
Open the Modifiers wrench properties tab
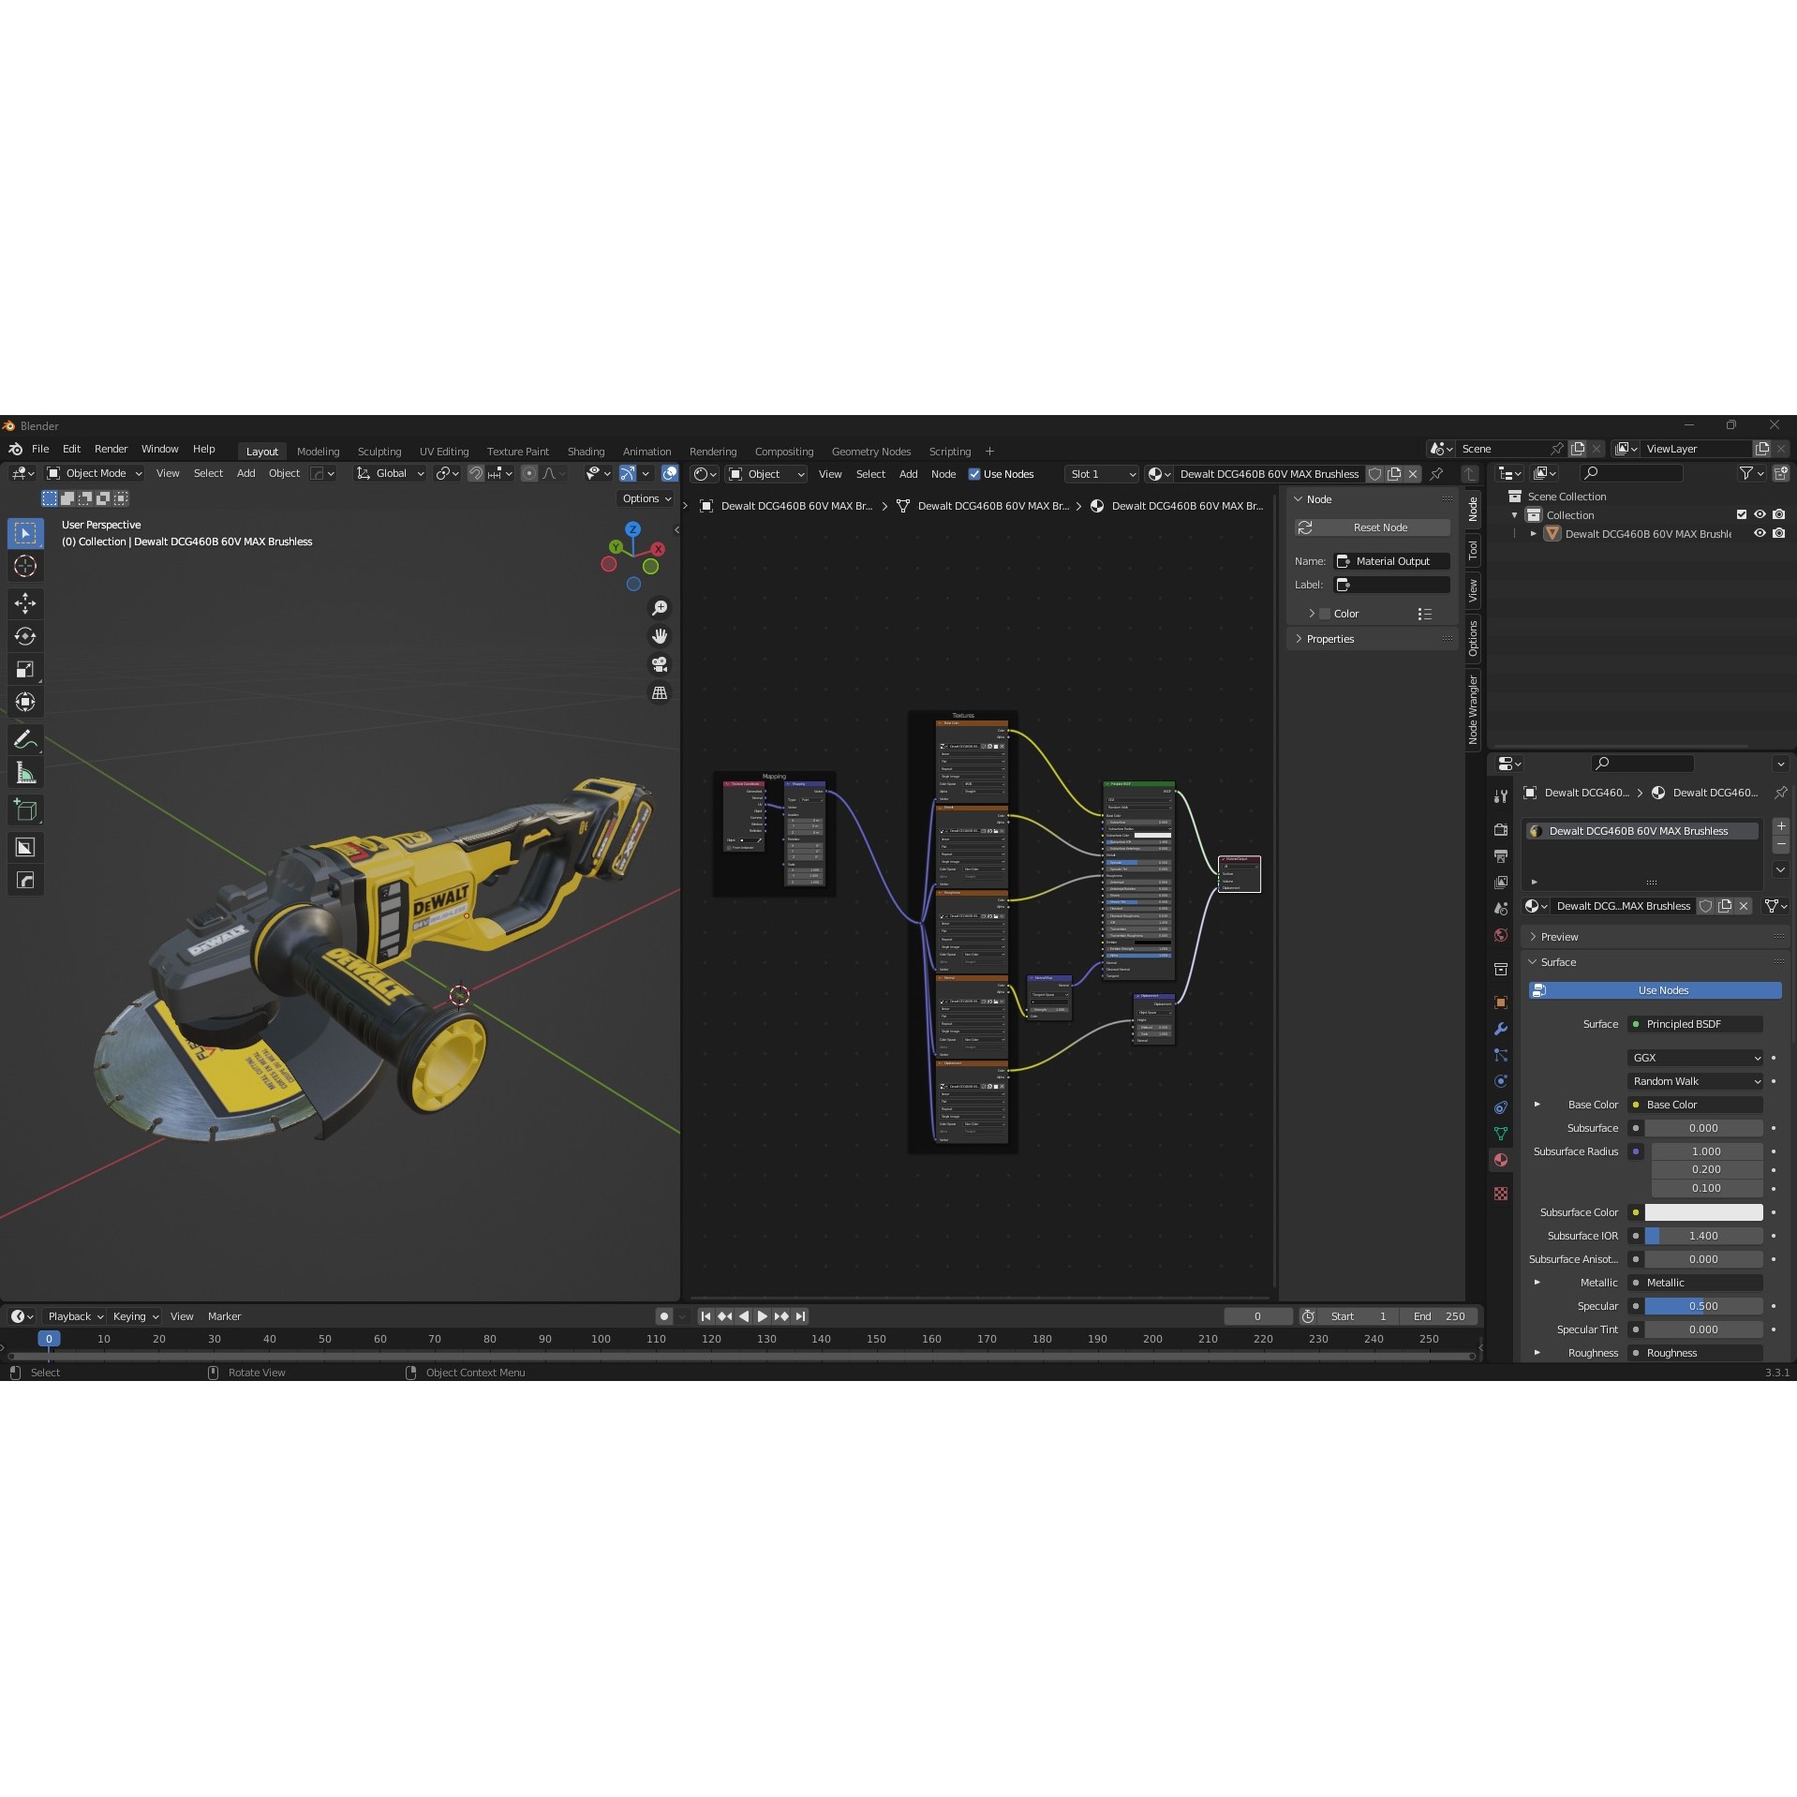click(1501, 1029)
